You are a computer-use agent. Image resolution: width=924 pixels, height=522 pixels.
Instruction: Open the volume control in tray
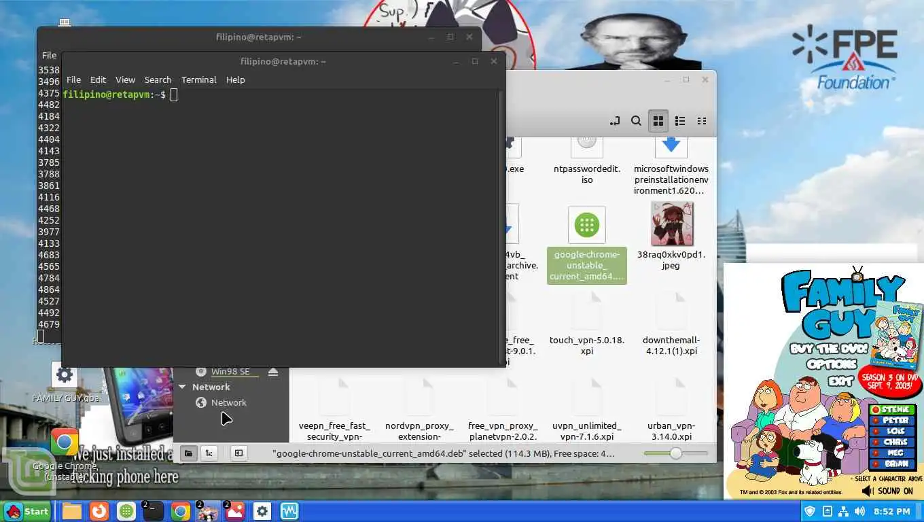[860, 511]
